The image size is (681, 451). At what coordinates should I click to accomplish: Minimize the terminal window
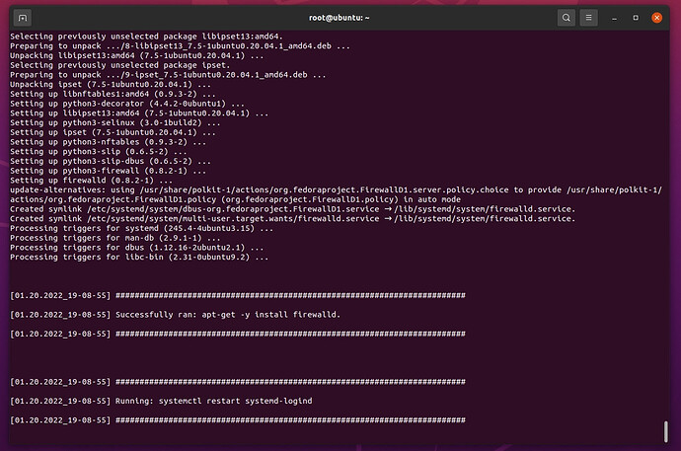[614, 18]
